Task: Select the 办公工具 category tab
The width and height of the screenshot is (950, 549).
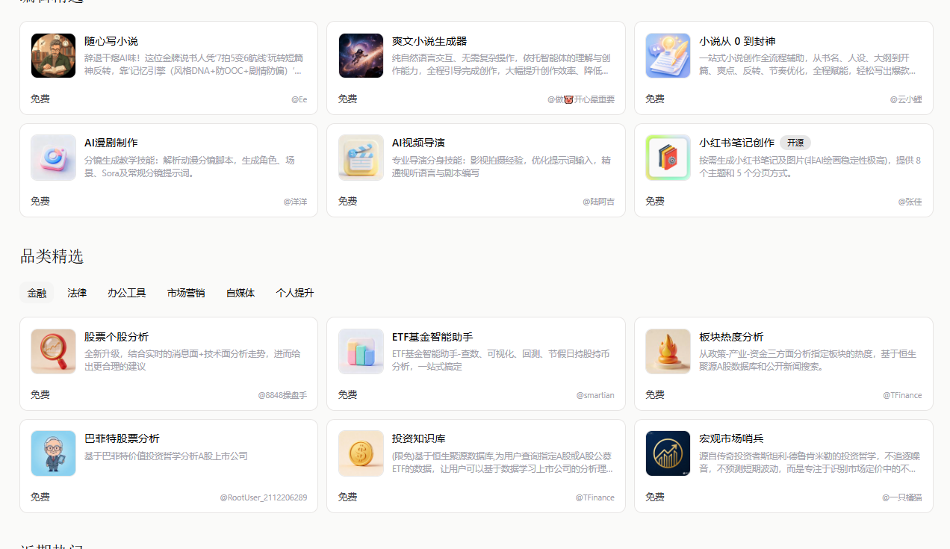Action: [x=126, y=293]
